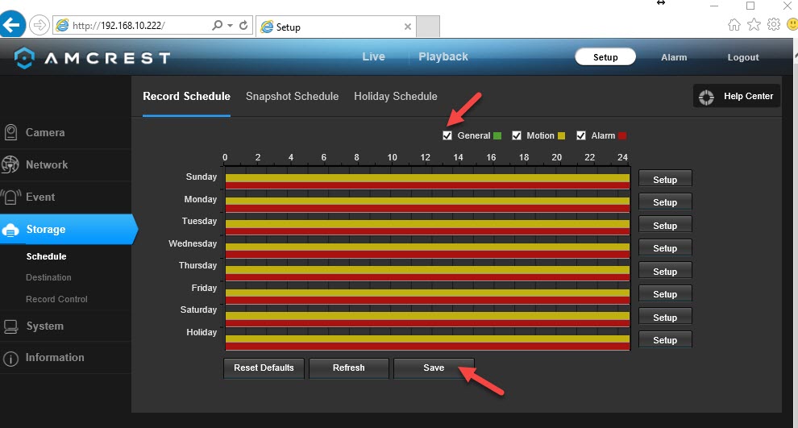Toggle the Alarm recording checkbox

pos(580,135)
